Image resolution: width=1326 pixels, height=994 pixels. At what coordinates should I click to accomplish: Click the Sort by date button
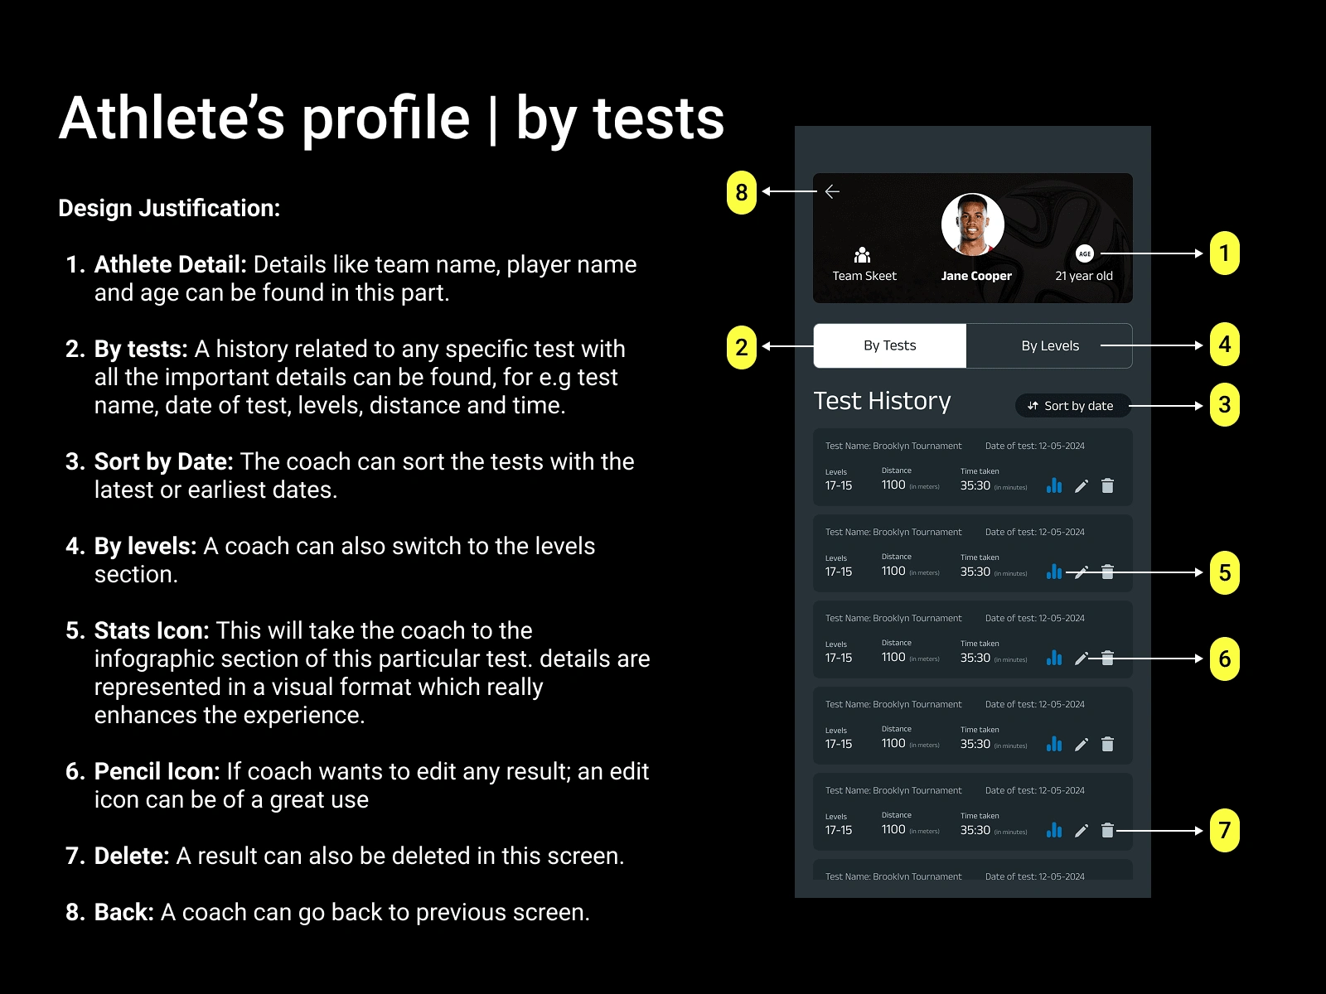(x=1072, y=406)
